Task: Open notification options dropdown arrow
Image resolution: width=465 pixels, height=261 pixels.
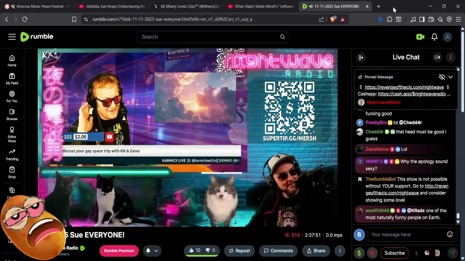Action: click(156, 250)
